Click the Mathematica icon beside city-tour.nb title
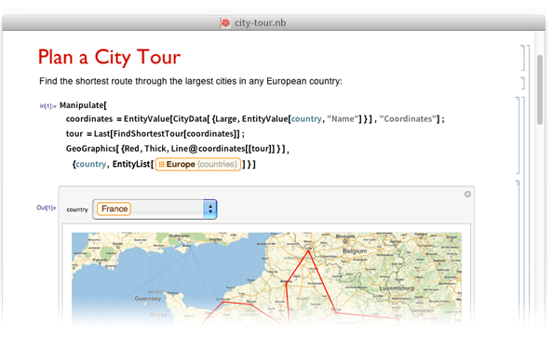The image size is (553, 339). [225, 23]
